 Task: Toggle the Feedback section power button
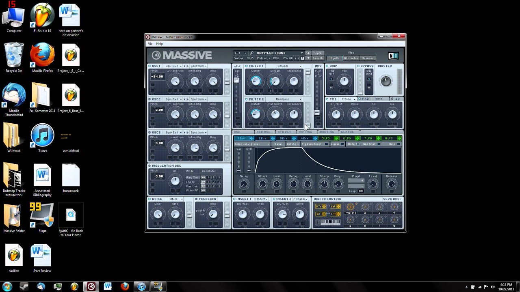(196, 199)
